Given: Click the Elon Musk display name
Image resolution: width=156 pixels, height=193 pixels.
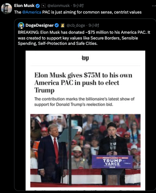Looking at the screenshot, I should point(24,6).
